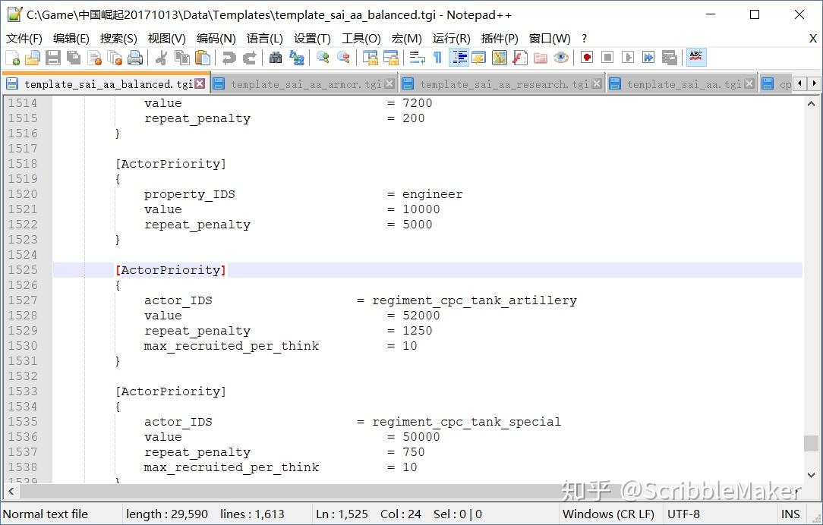The width and height of the screenshot is (823, 525).
Task: Toggle synchronized horizontal scrolling icon
Action: [390, 58]
